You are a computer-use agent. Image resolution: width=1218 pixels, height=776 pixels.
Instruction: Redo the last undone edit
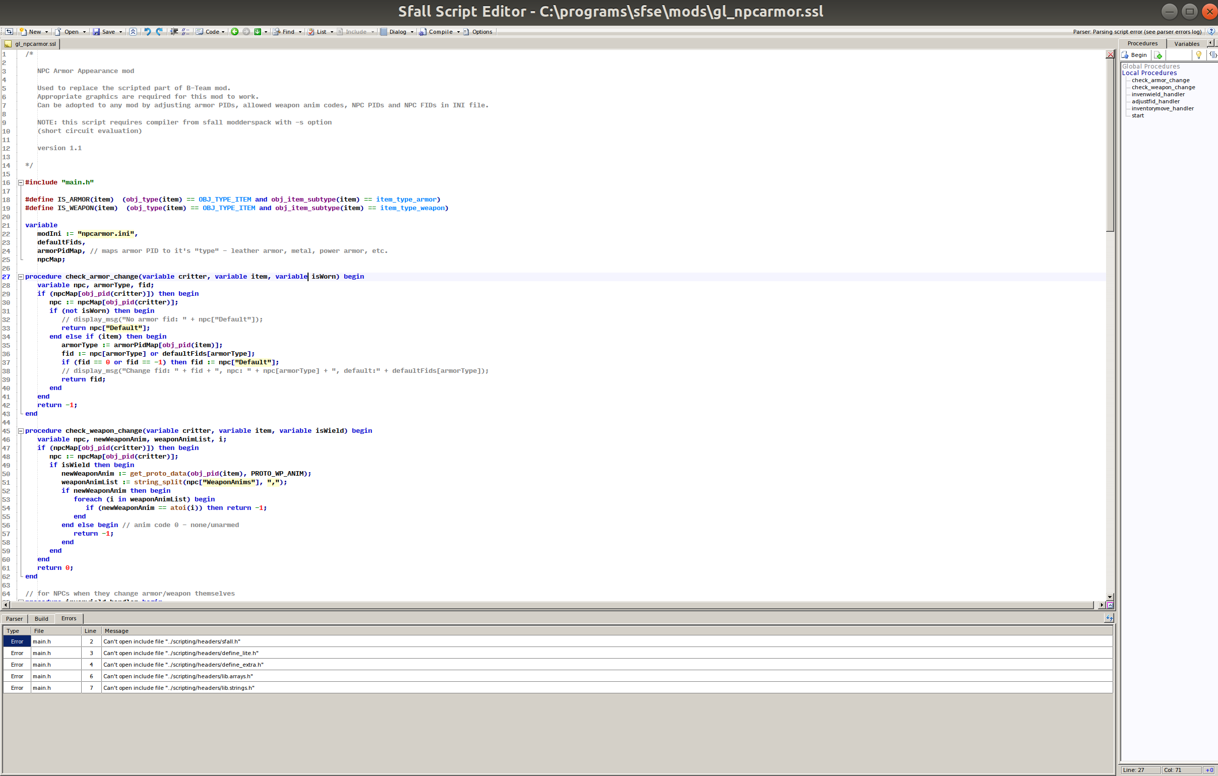(159, 32)
